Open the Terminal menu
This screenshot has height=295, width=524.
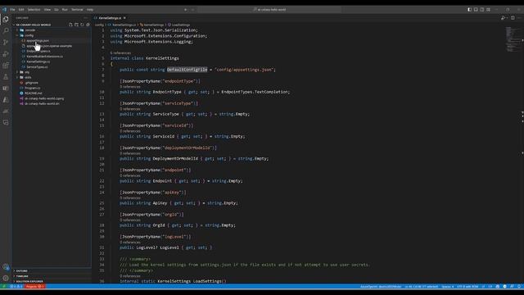tap(77, 10)
